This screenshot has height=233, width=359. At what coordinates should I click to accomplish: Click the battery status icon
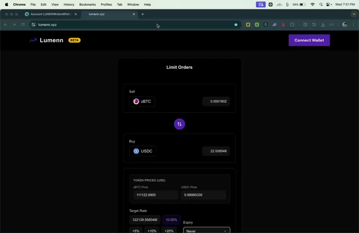302,5
